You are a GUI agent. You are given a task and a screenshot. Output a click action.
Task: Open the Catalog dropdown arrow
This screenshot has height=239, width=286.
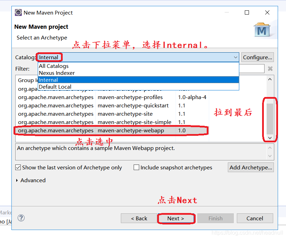coord(235,57)
